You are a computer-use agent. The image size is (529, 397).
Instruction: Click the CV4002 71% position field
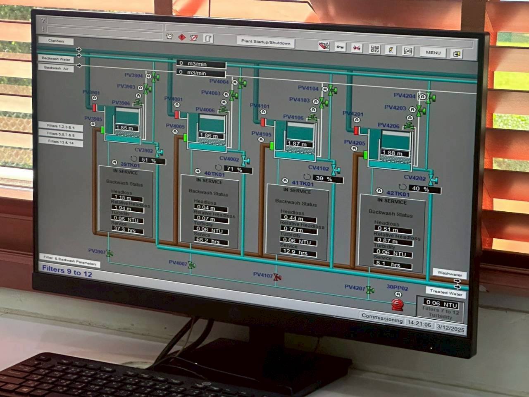pos(238,170)
